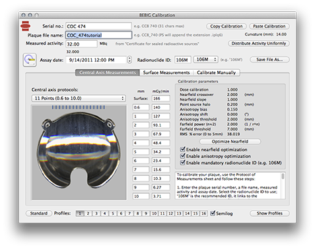Image resolution: width=315 pixels, height=249 pixels.
Task: Click the dose field showing 6.27
Action: [161, 187]
